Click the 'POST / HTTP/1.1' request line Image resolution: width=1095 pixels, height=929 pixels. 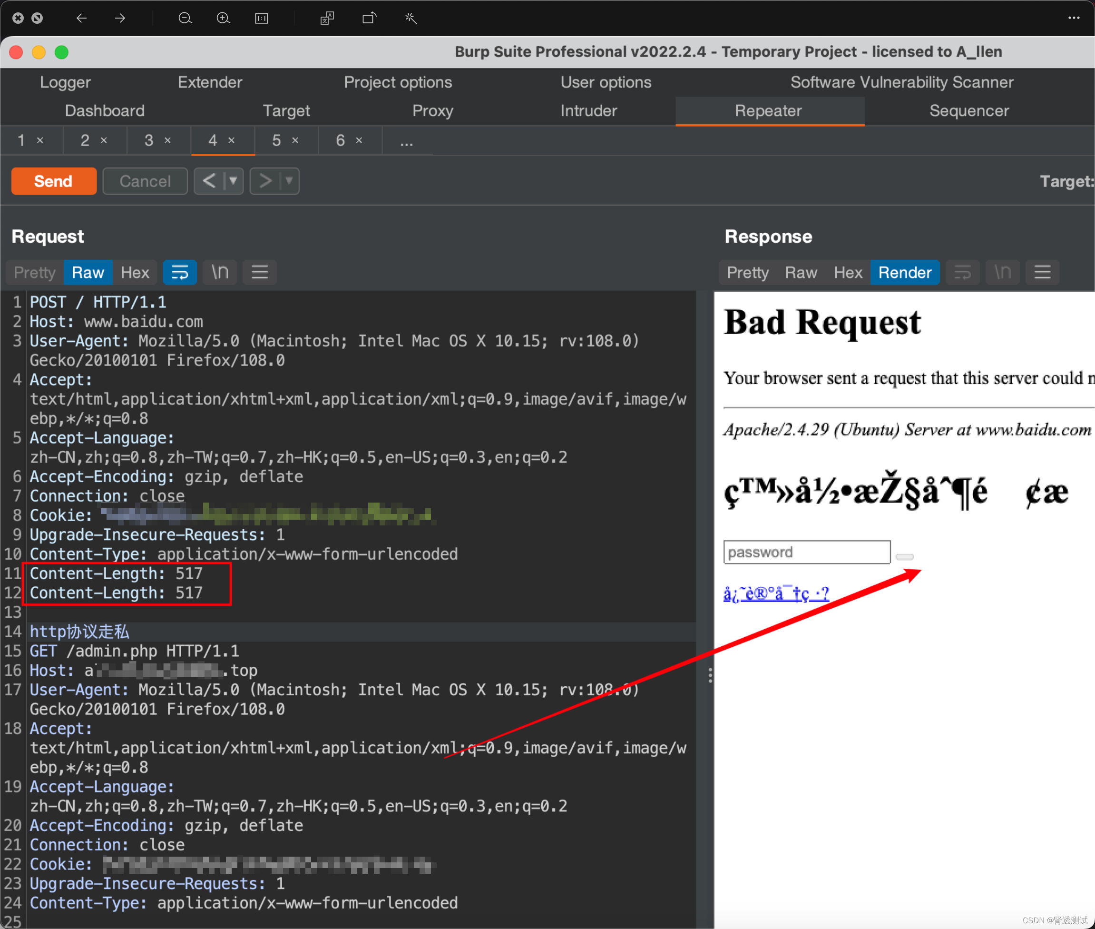point(98,302)
